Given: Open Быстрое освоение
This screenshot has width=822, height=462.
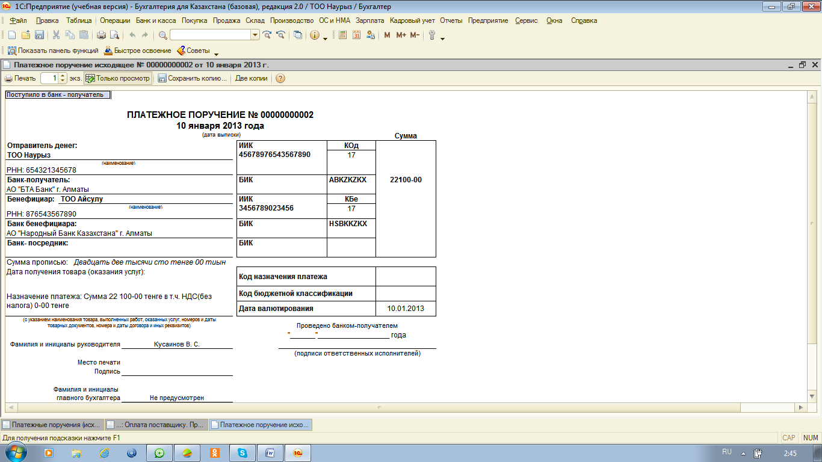Looking at the screenshot, I should 138,51.
